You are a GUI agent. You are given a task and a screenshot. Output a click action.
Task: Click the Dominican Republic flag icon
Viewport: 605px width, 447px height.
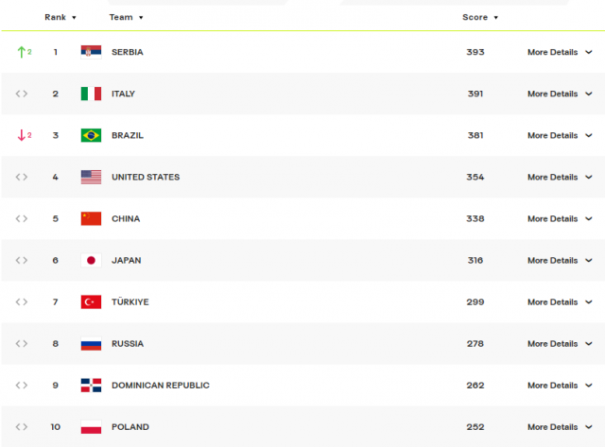coord(91,386)
